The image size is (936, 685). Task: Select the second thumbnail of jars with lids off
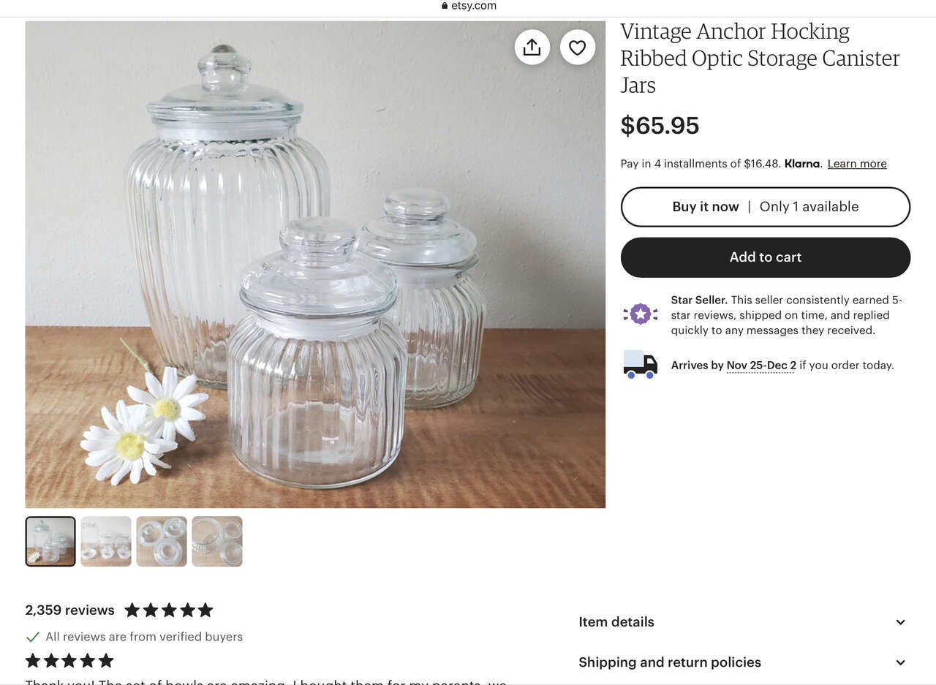(x=106, y=542)
